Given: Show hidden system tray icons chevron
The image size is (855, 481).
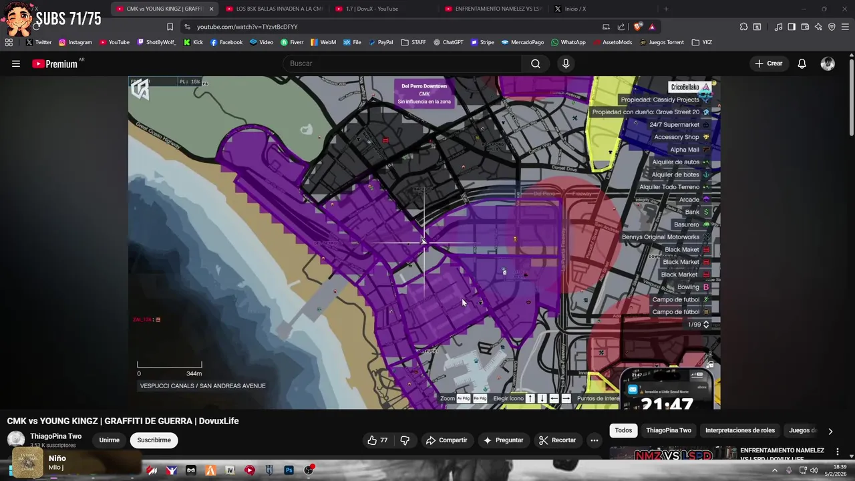Looking at the screenshot, I should 775,470.
